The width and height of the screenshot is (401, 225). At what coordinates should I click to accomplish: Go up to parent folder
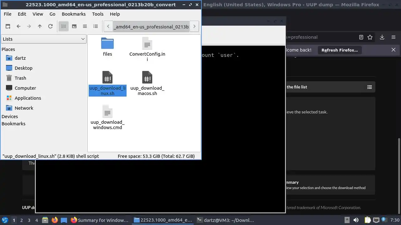[40, 27]
